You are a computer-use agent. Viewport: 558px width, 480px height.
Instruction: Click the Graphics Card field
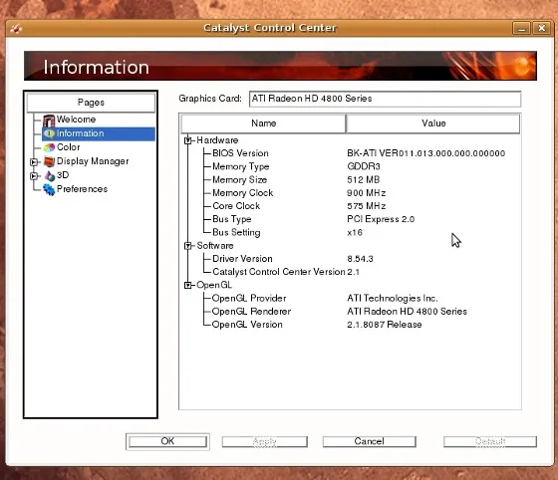click(385, 99)
